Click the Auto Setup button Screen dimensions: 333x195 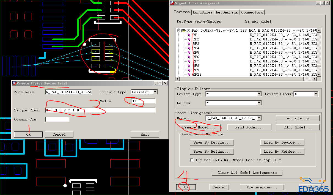tap(298, 118)
